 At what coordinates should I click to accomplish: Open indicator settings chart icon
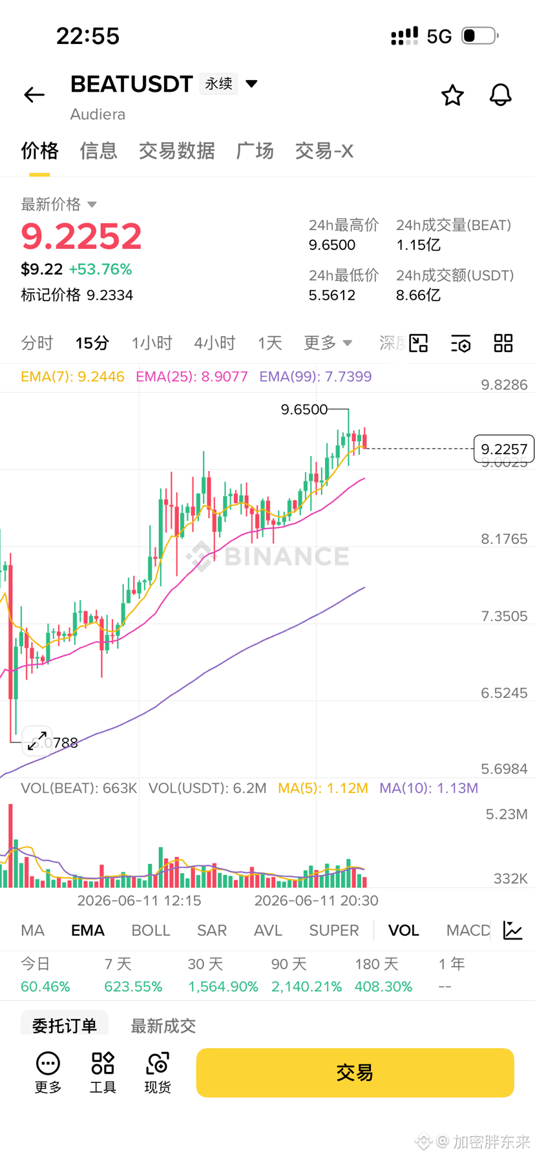click(x=513, y=931)
